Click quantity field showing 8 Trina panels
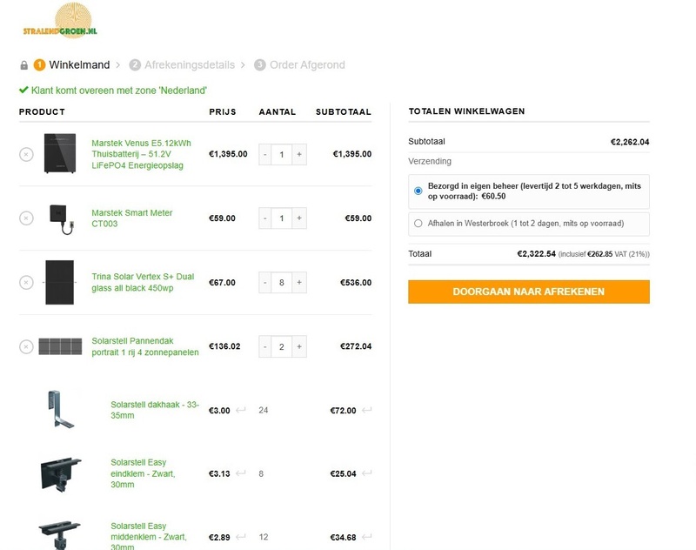This screenshot has height=550, width=696. click(x=281, y=282)
